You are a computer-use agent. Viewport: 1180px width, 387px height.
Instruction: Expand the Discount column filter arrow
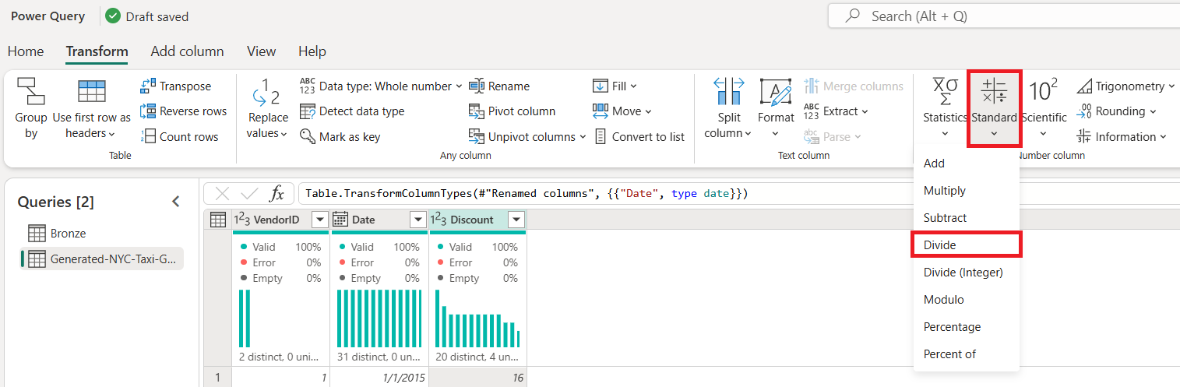(516, 220)
